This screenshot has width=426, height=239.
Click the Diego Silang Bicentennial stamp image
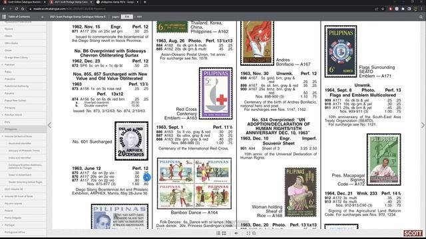[132, 141]
